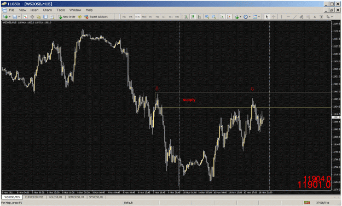Viewport: 342px width, 206px height.
Task: Select the Text Label tool
Action: pos(321,17)
